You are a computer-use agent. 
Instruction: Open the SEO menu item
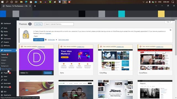[x=5, y=92]
